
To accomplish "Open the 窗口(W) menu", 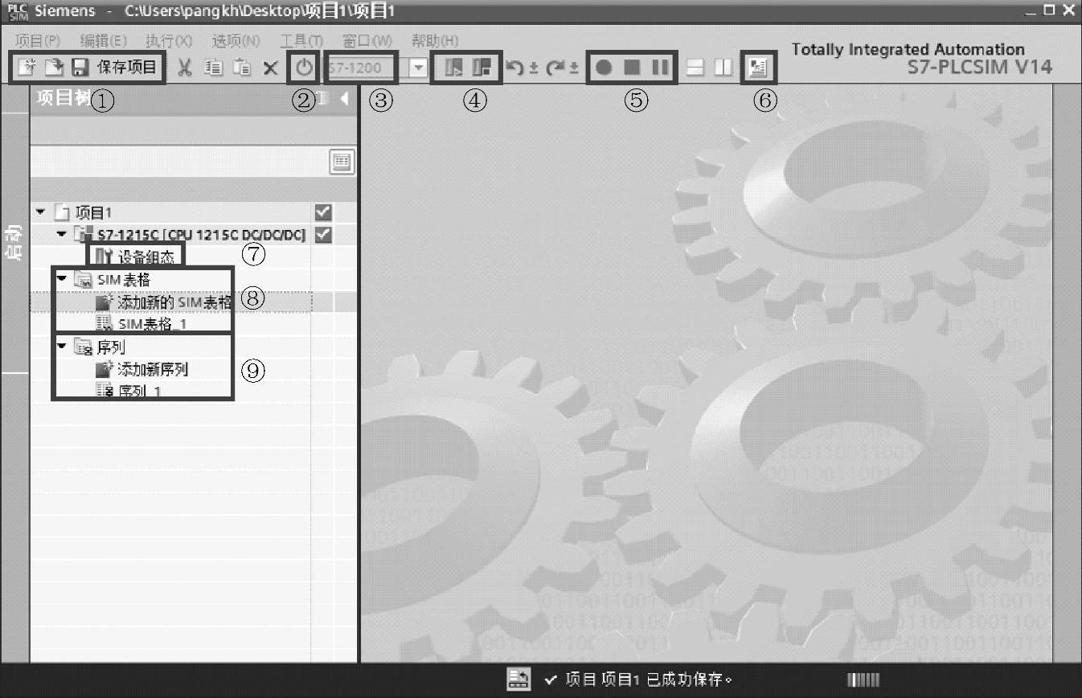I will [367, 41].
